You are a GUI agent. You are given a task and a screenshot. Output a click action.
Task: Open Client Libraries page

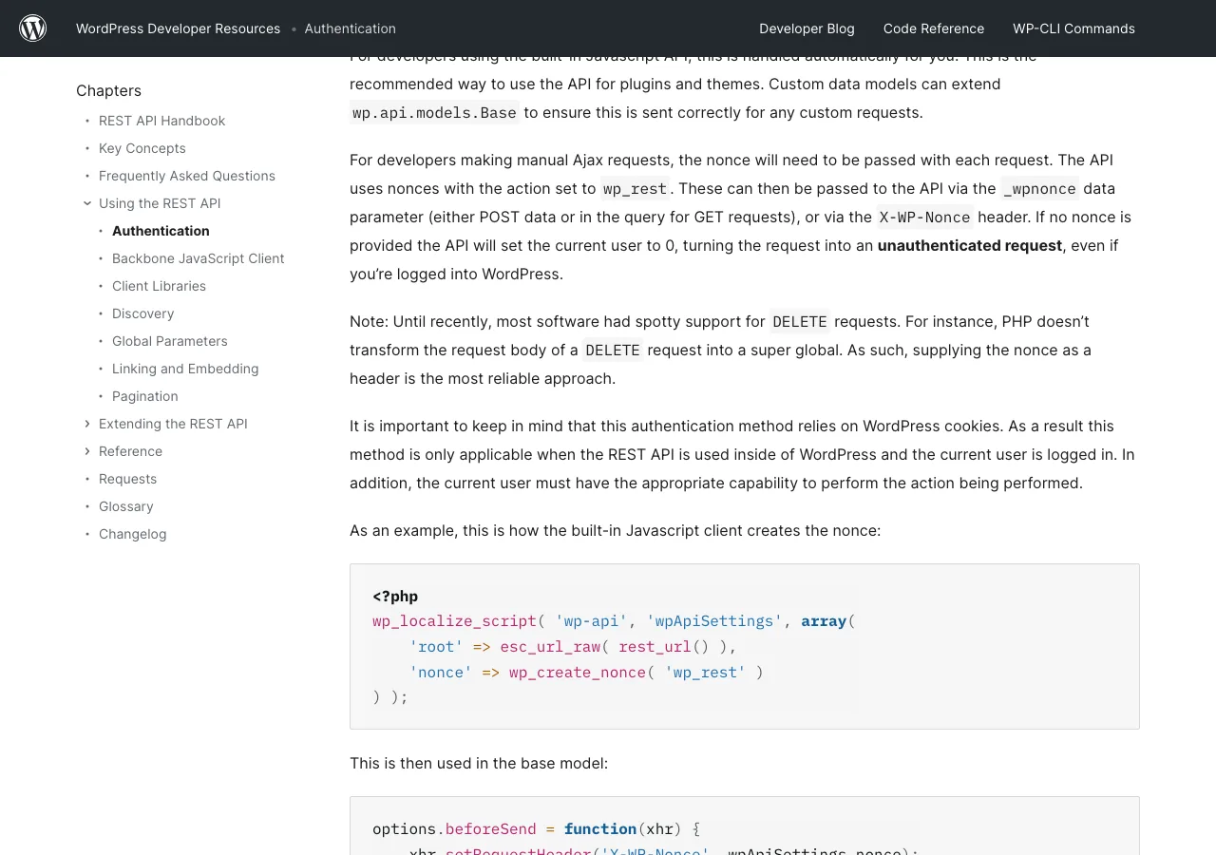(159, 286)
